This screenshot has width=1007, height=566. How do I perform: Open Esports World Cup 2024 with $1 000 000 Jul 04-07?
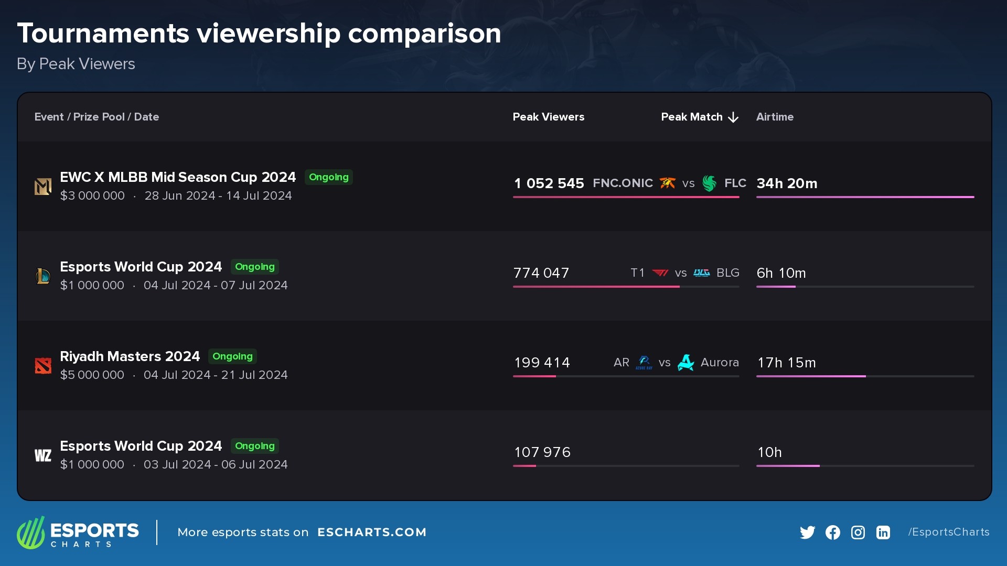[141, 267]
